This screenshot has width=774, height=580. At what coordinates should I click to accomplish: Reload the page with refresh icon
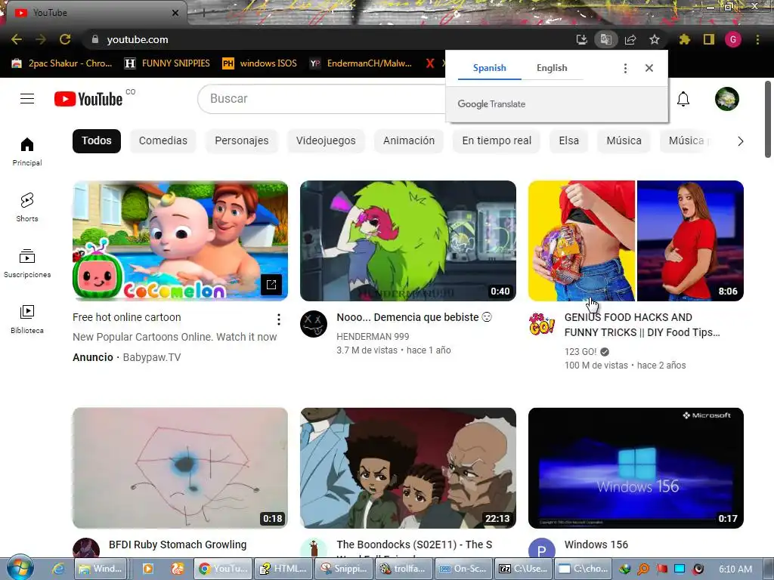point(65,39)
